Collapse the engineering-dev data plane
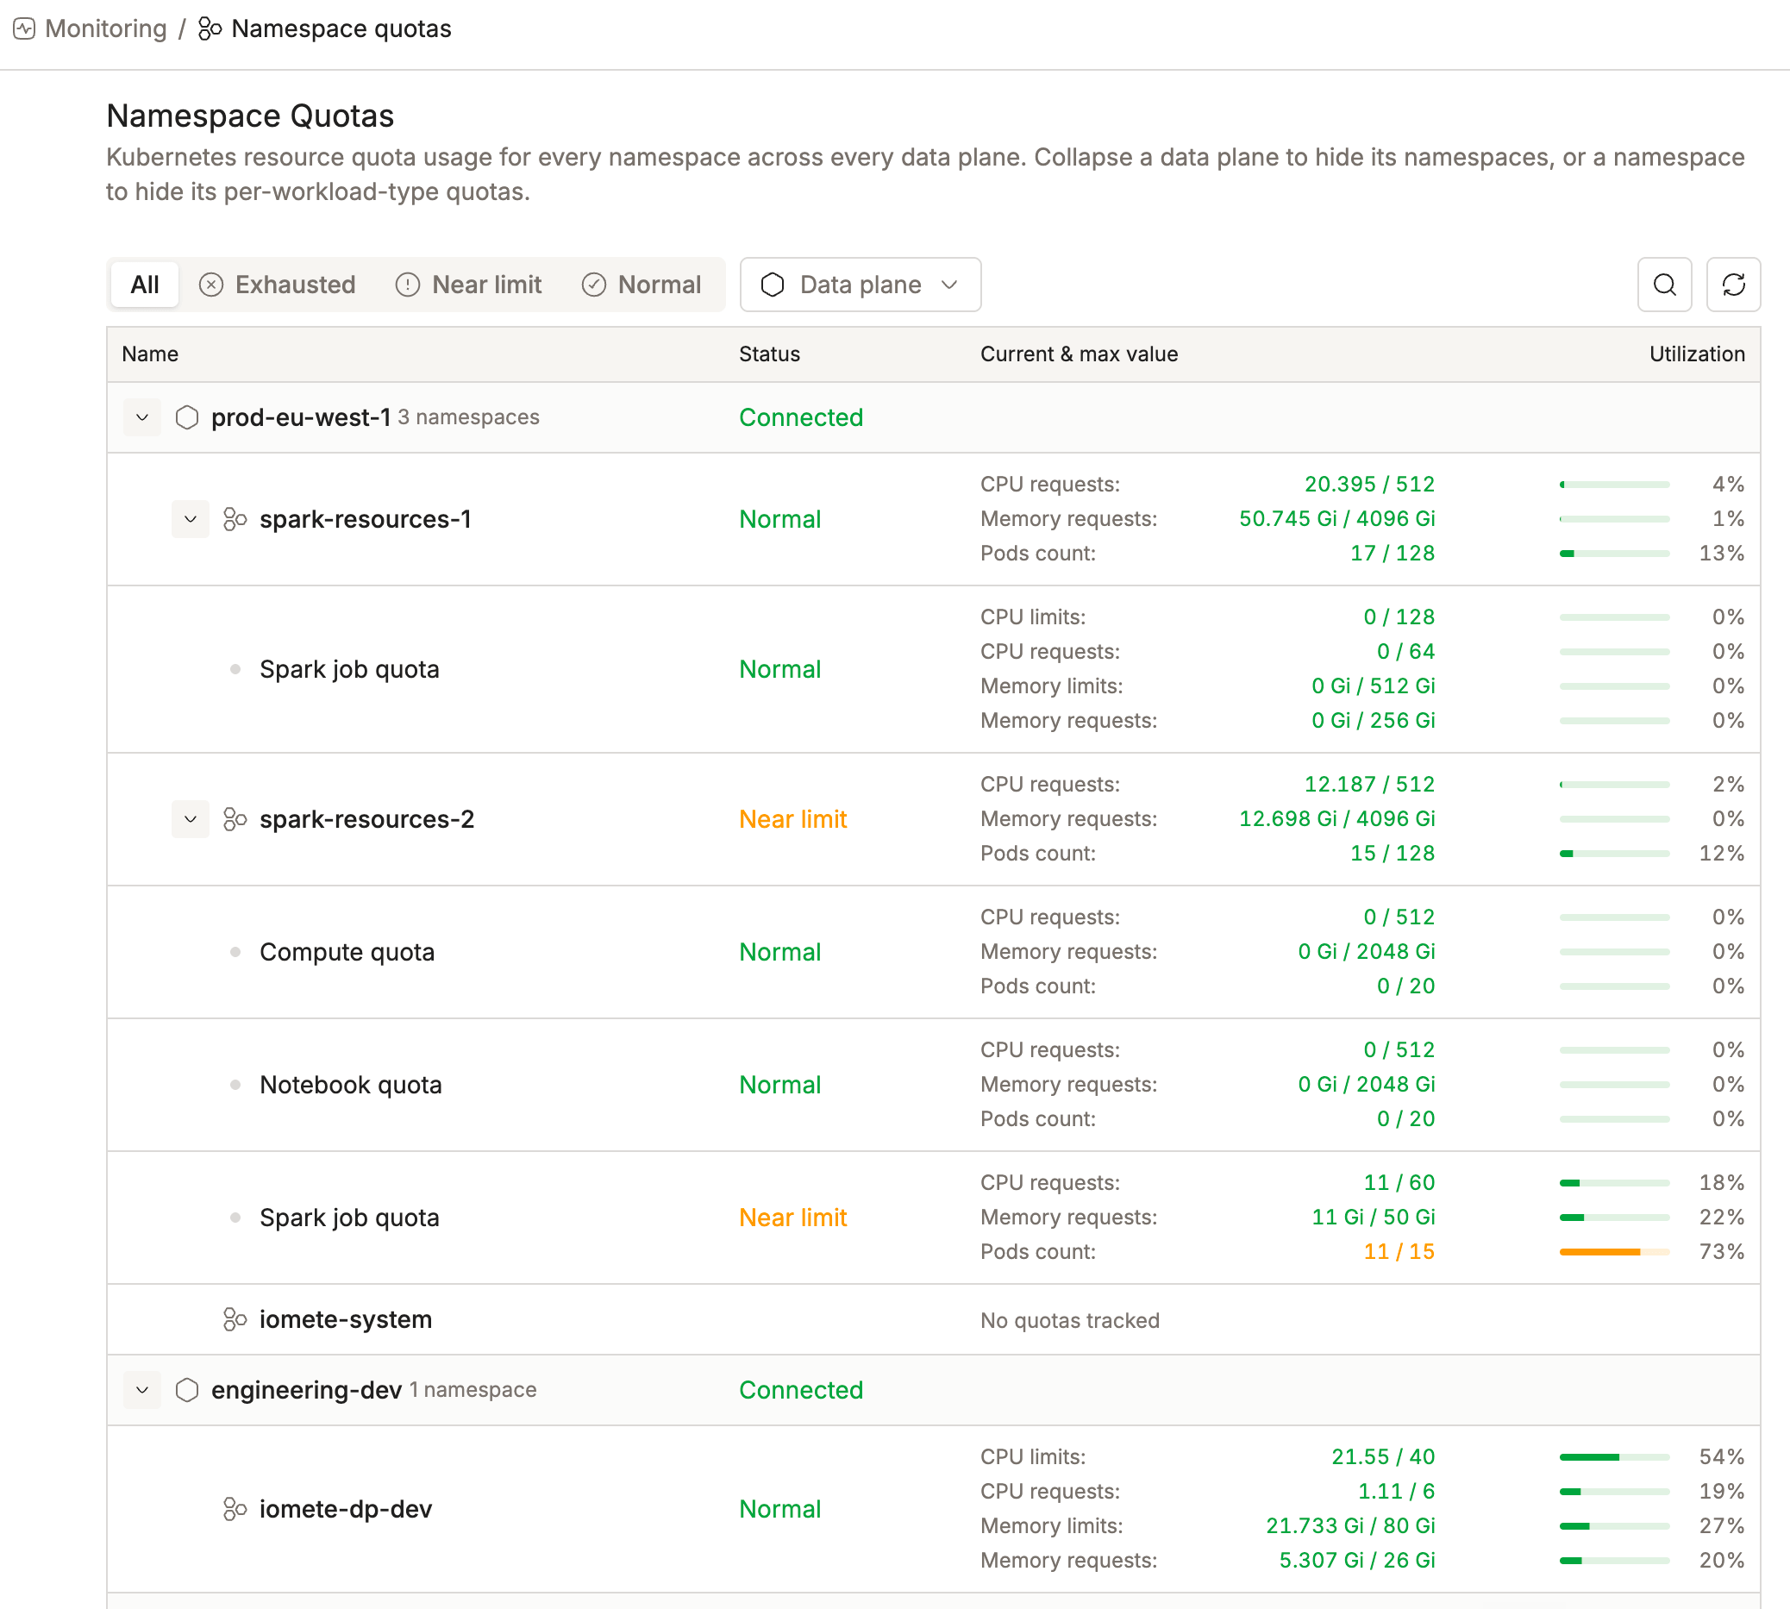 tap(142, 1390)
